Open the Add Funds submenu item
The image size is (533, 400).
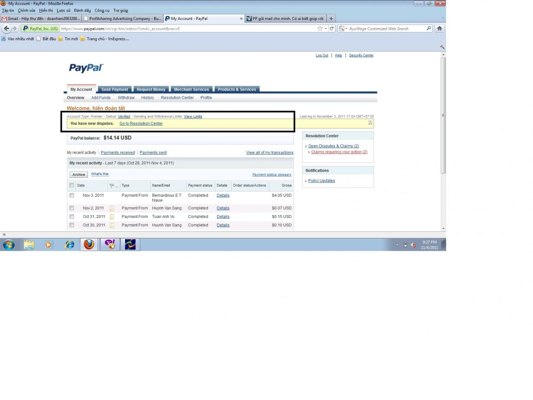[x=101, y=98]
